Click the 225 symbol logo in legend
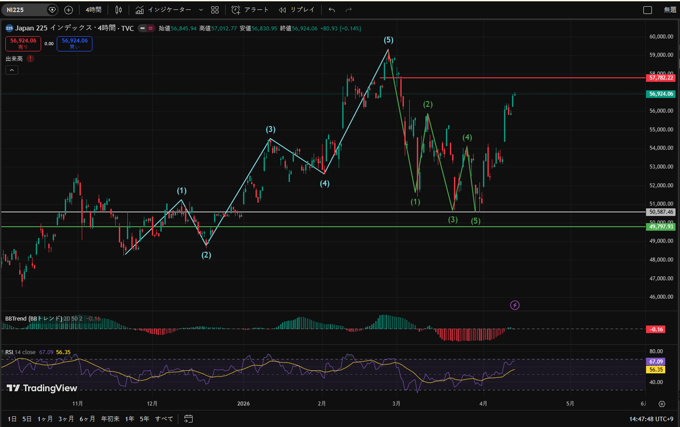 [10, 28]
